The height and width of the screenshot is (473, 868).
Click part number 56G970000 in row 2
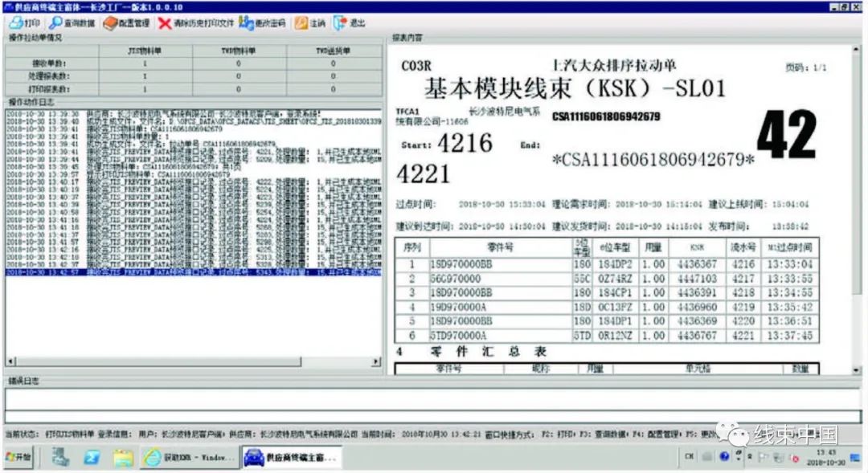coord(456,279)
